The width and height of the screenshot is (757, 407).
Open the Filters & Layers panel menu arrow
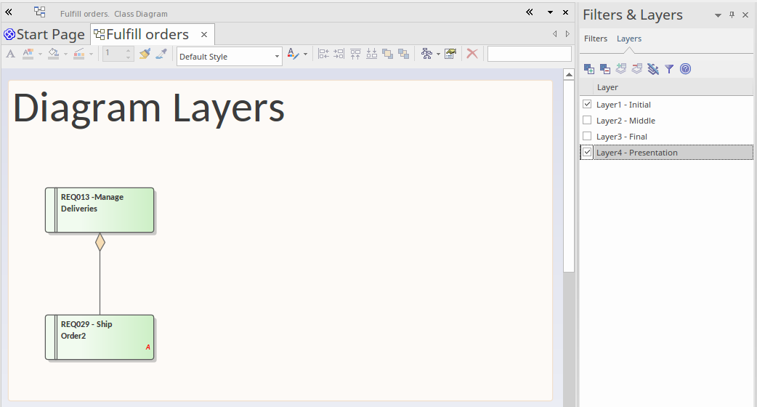point(718,15)
